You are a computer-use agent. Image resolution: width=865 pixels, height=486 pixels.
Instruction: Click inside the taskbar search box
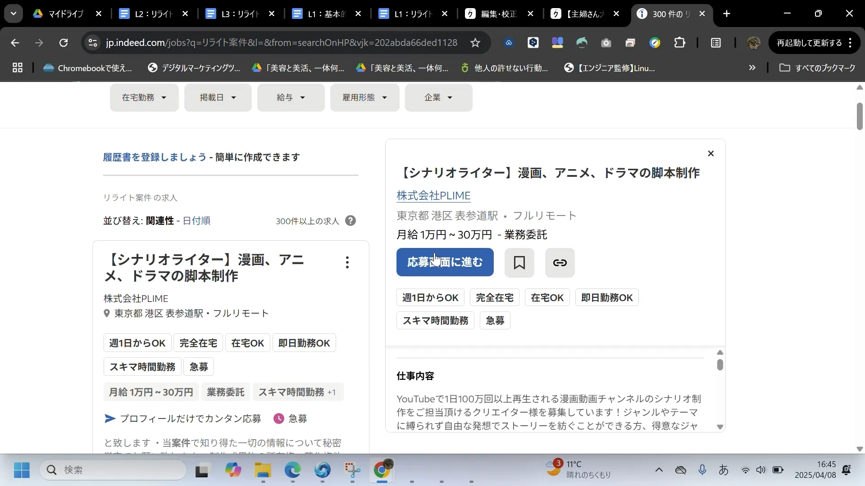[113, 470]
